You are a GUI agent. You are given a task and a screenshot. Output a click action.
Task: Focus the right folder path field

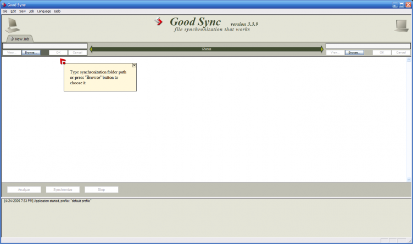368,46
